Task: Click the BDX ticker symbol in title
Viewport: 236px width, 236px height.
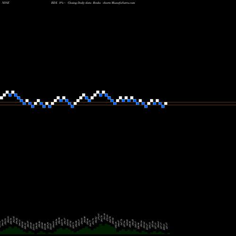Action: tap(54, 3)
